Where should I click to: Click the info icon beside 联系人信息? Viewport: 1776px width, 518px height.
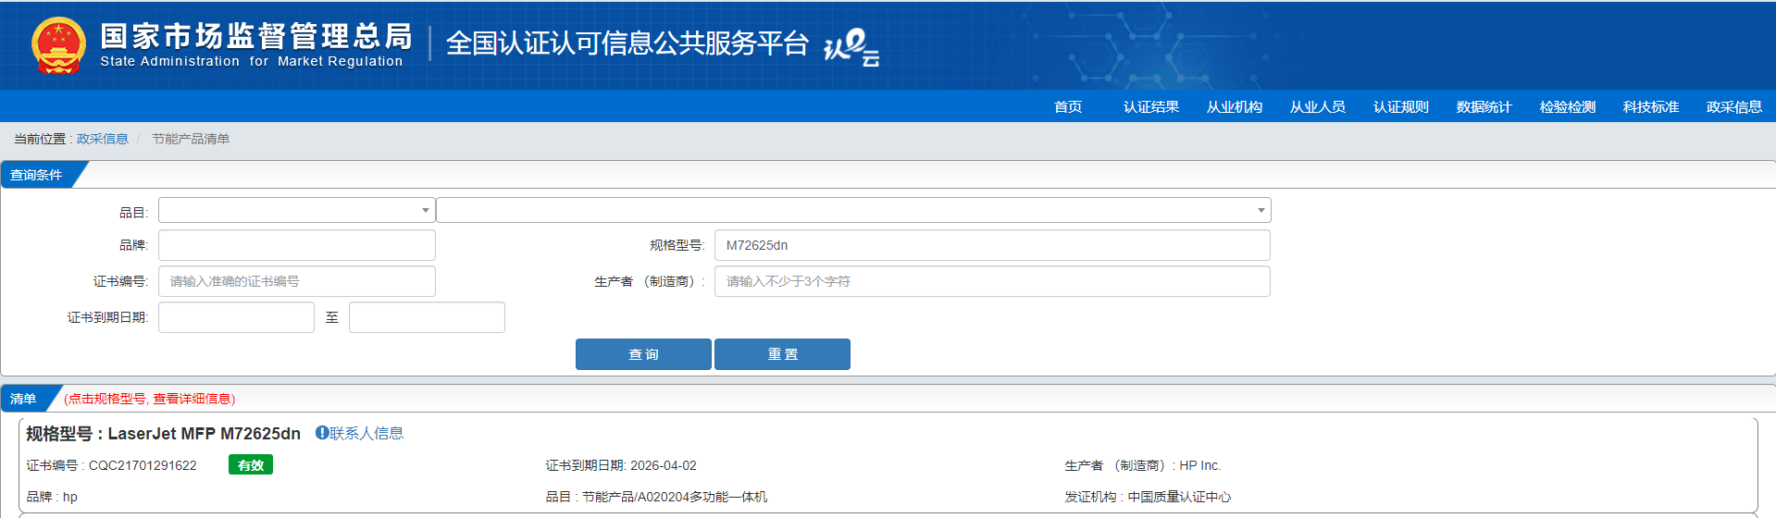322,433
